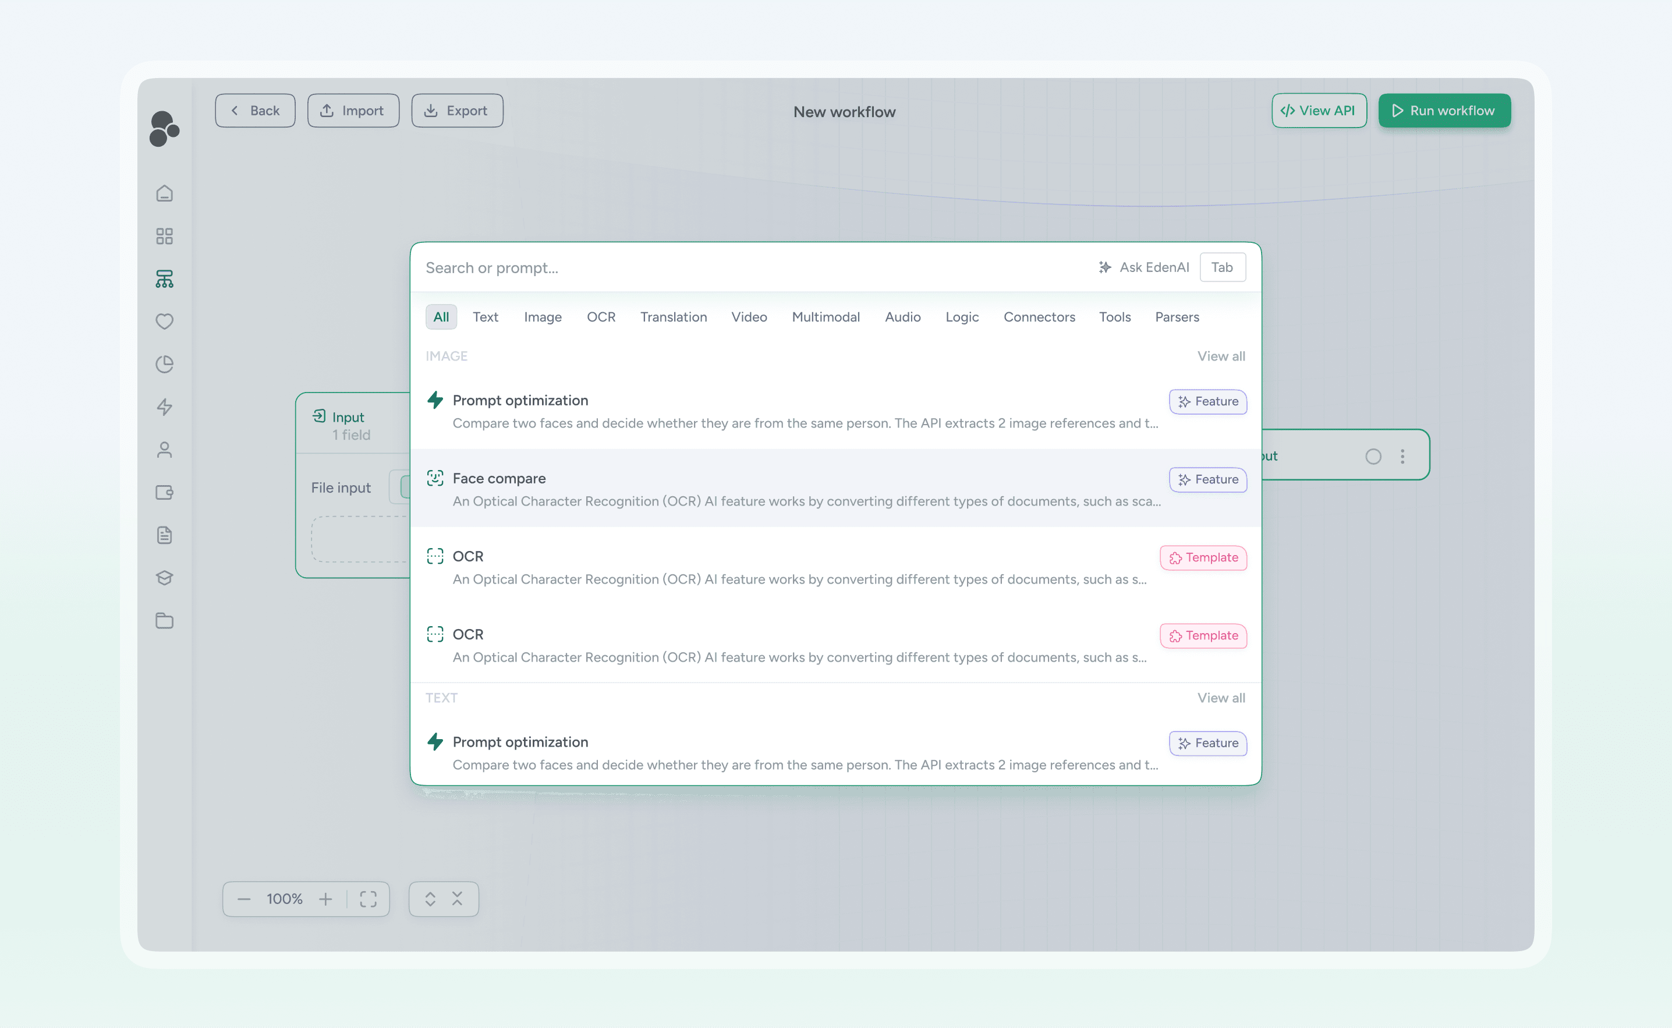This screenshot has height=1028, width=1672.
Task: Expand nodes with up-down chevron icon
Action: (x=430, y=899)
